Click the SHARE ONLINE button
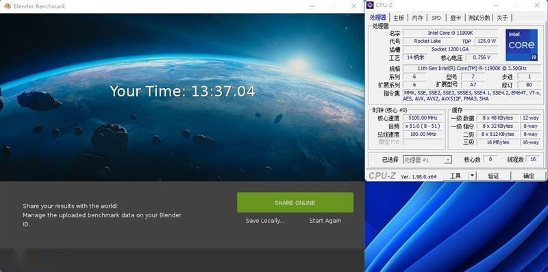Viewport: 548px width, 272px height. [x=295, y=202]
